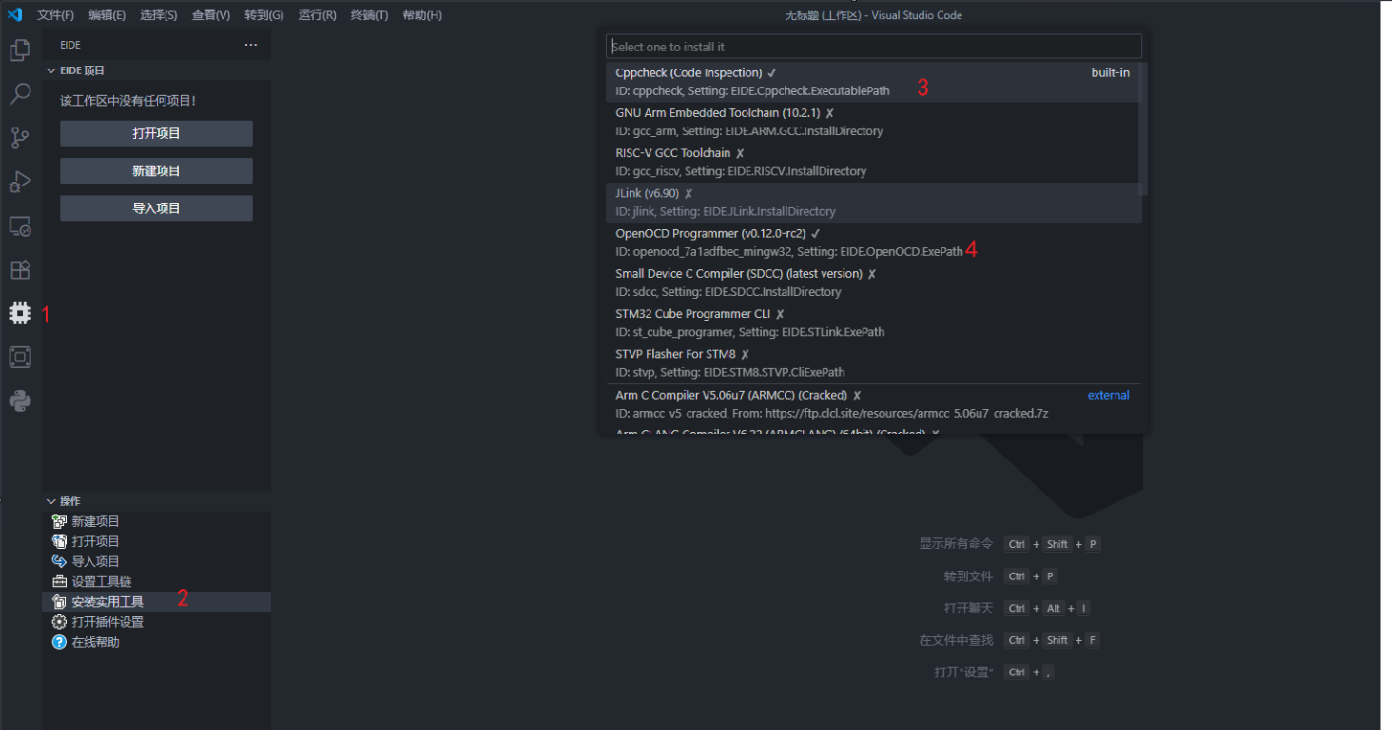The height and width of the screenshot is (730, 1392).
Task: Choose OpenOCD Programmer (v0.12.0-rc2) entry
Action: pyautogui.click(x=874, y=243)
